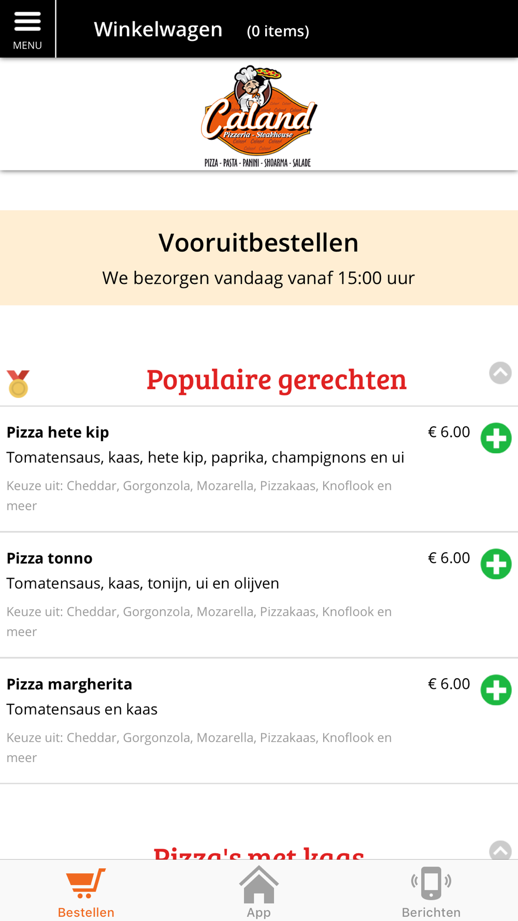The image size is (518, 921).
Task: Open Pizza margherita item title
Action: [69, 684]
